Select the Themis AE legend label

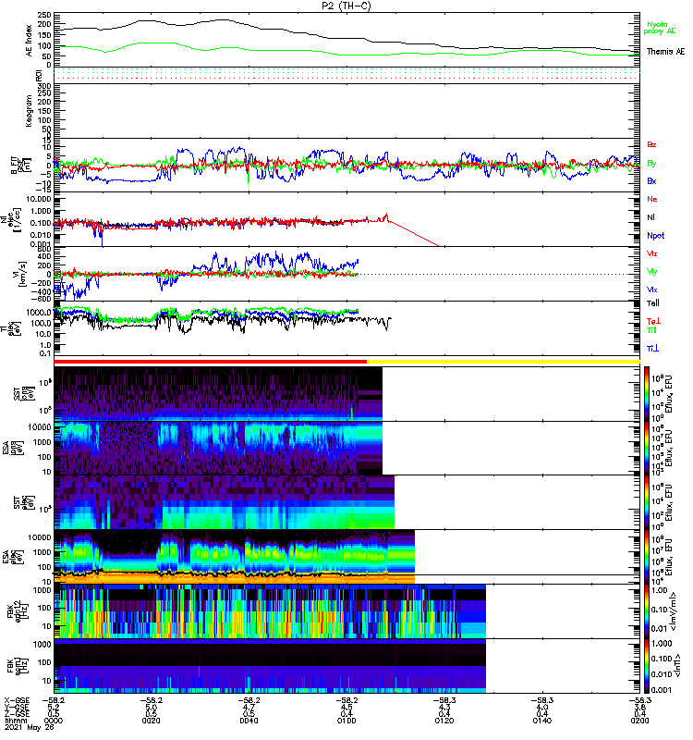coord(665,52)
